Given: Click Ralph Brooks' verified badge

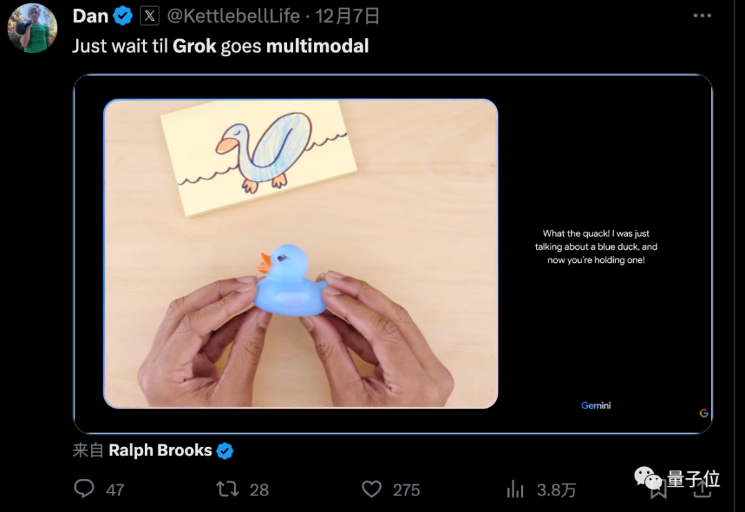Looking at the screenshot, I should pos(225,451).
